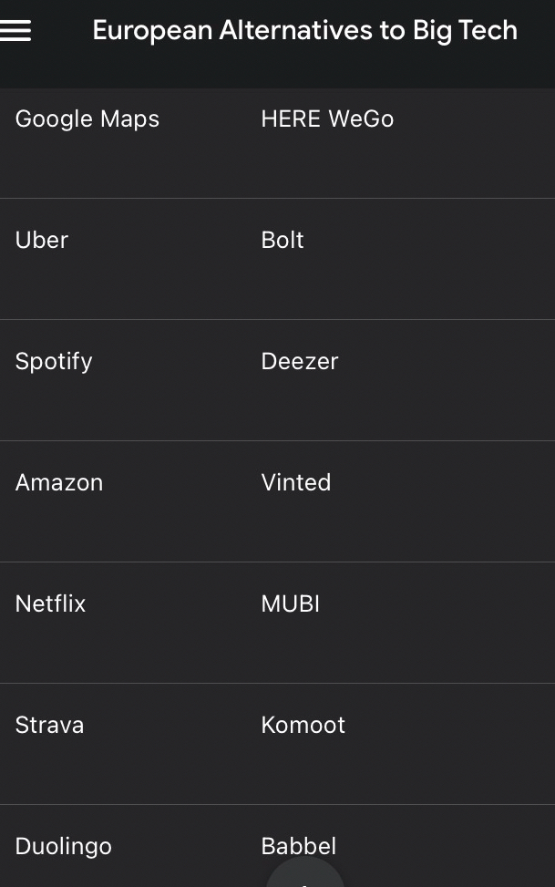Select the Amazon entry
Screen dimensions: 555x887
(59, 483)
